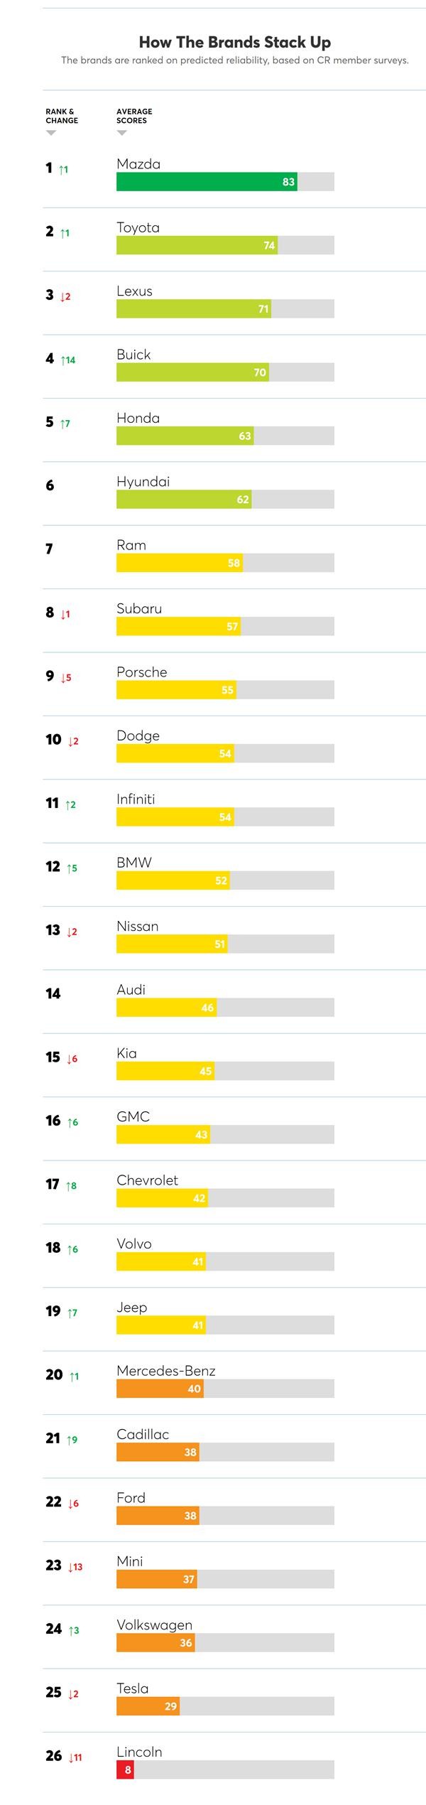The image size is (426, 1805).
Task: Select the Rank & Change column header
Action: click(x=62, y=116)
